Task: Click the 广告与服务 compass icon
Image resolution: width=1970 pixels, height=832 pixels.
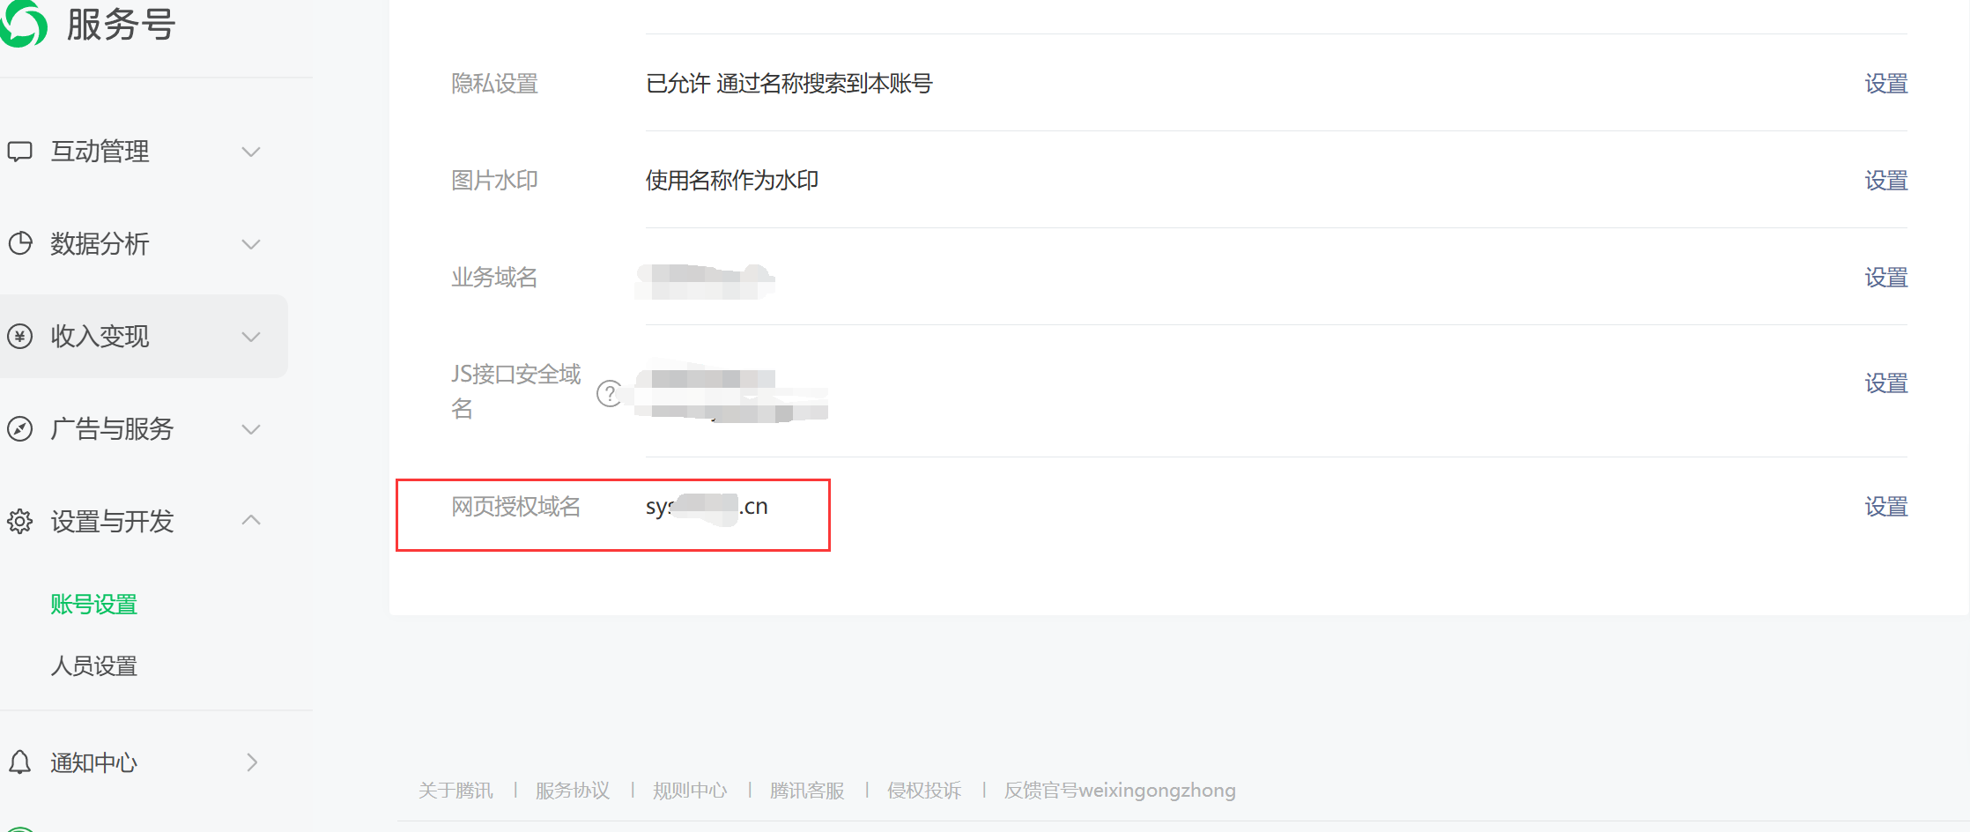Action: (x=20, y=428)
